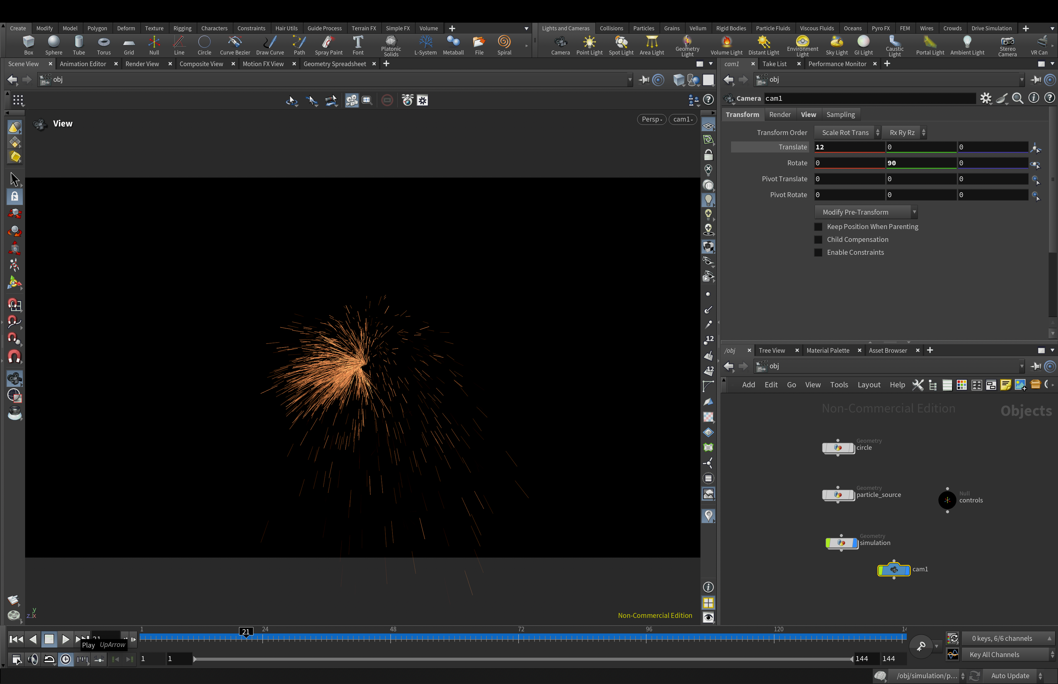This screenshot has height=684, width=1058.
Task: Click the frame 21 timeline marker
Action: tap(246, 632)
